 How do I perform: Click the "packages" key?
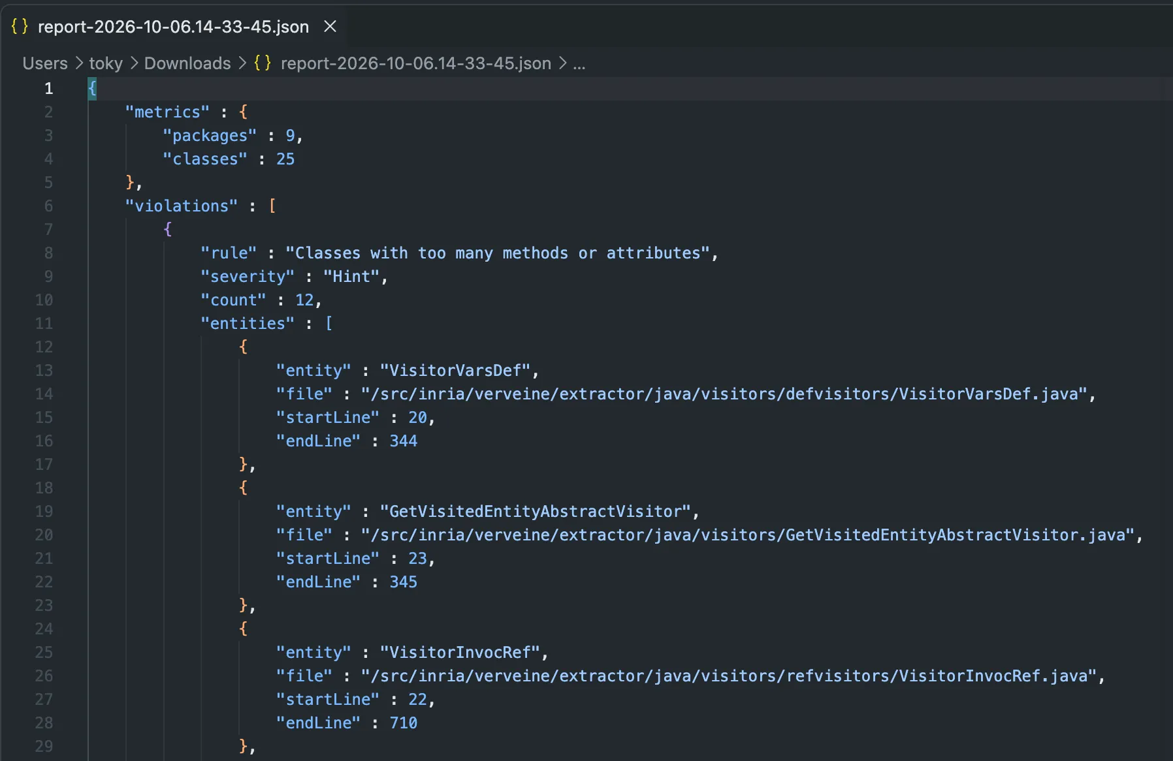point(210,135)
